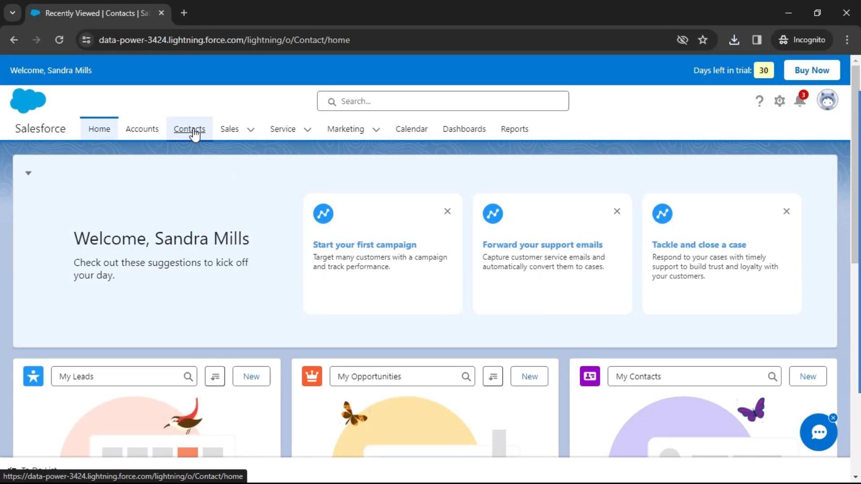The width and height of the screenshot is (861, 484).
Task: Open the user profile avatar
Action: 827,100
